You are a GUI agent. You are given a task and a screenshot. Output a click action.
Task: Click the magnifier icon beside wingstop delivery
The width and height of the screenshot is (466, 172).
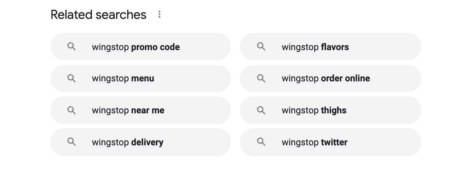click(71, 142)
